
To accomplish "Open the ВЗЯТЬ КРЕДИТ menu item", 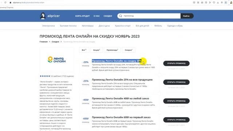I will (x=83, y=16).
